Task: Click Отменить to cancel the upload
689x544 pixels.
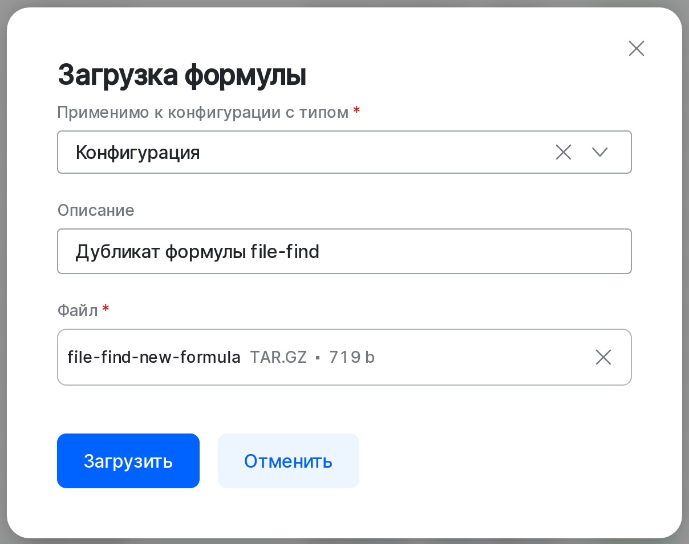Action: tap(288, 461)
